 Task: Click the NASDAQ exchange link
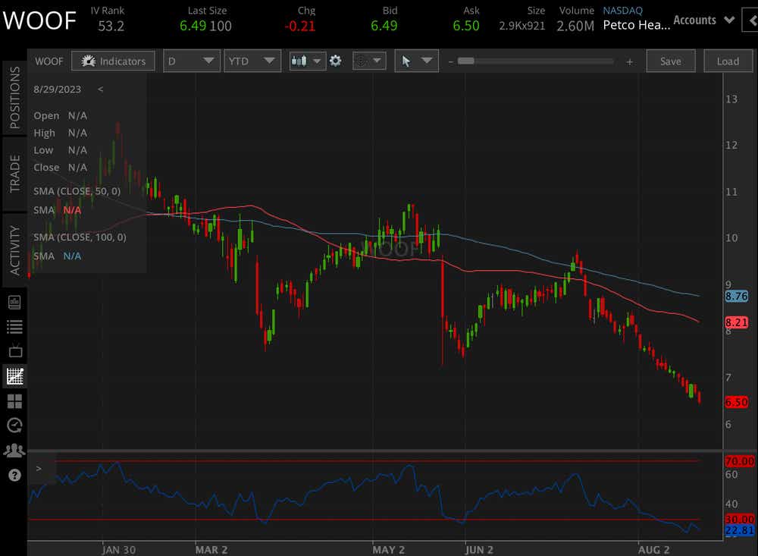(622, 10)
